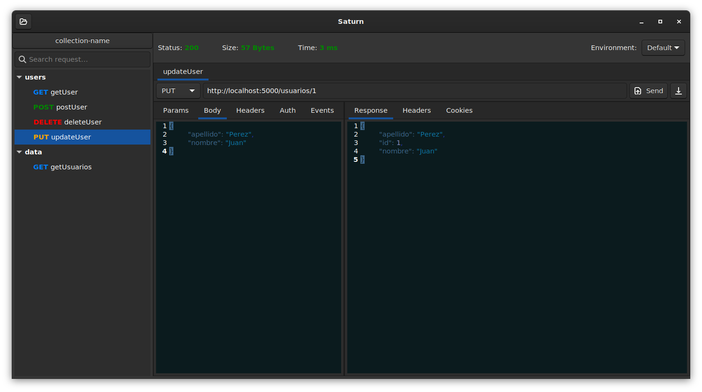
Task: Minimize the Saturn window
Action: (x=642, y=22)
